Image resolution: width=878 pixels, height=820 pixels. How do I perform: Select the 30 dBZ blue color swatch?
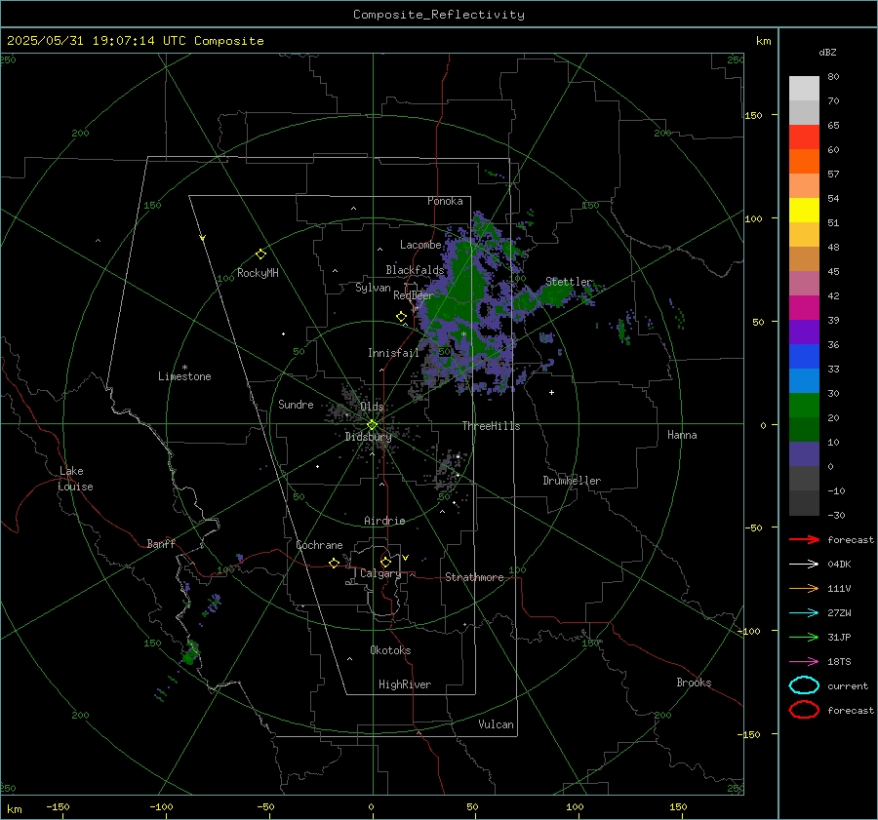click(804, 380)
